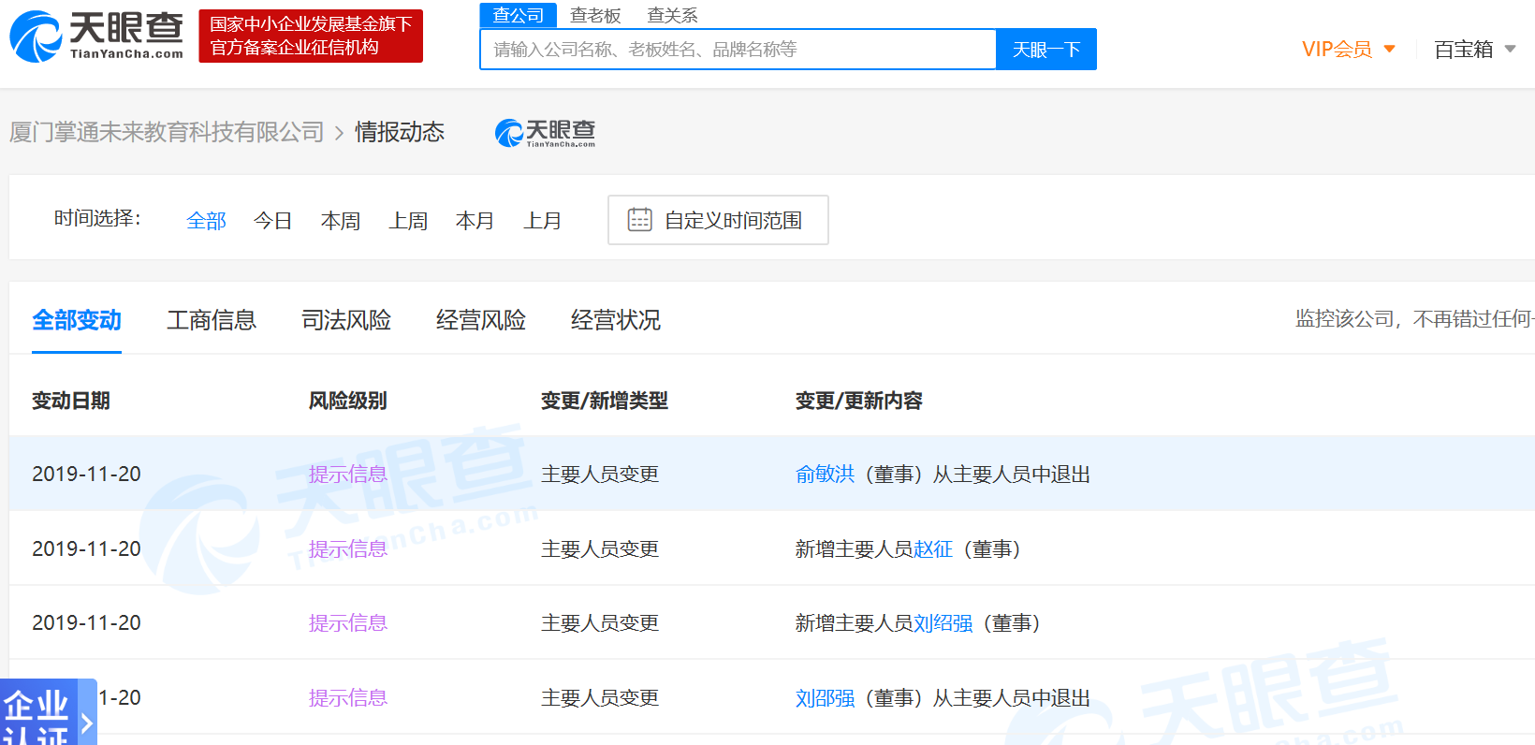Switch to the 全部变动 tab
1535x745 pixels.
coord(77,320)
